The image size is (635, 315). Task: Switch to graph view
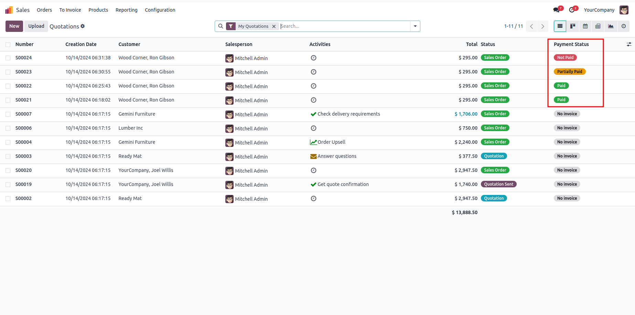pos(611,26)
